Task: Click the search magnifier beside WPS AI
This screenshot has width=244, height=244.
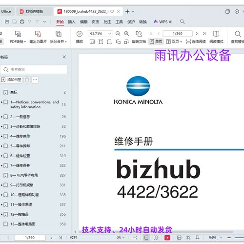Action: [x=182, y=21]
